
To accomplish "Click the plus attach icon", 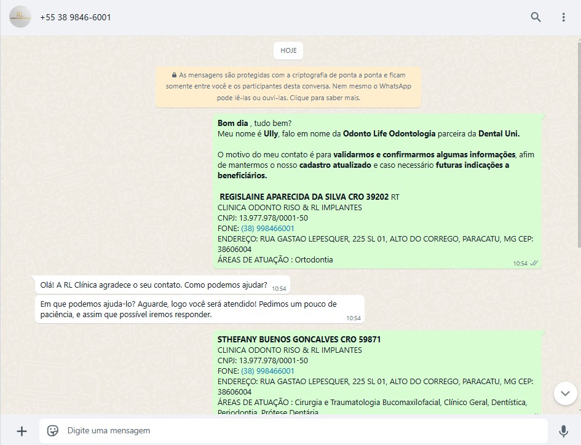I will tap(22, 431).
